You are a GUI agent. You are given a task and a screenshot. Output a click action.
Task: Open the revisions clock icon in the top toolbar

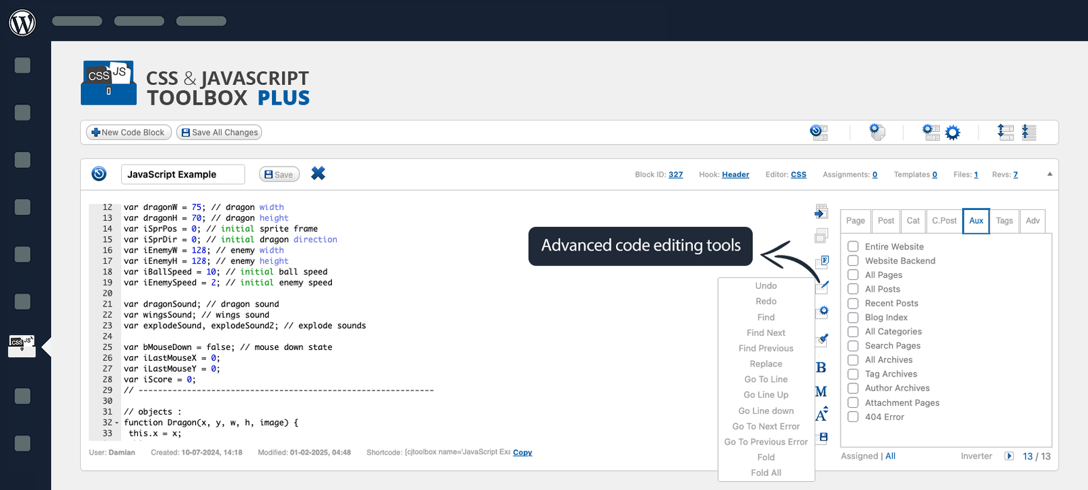tap(819, 133)
